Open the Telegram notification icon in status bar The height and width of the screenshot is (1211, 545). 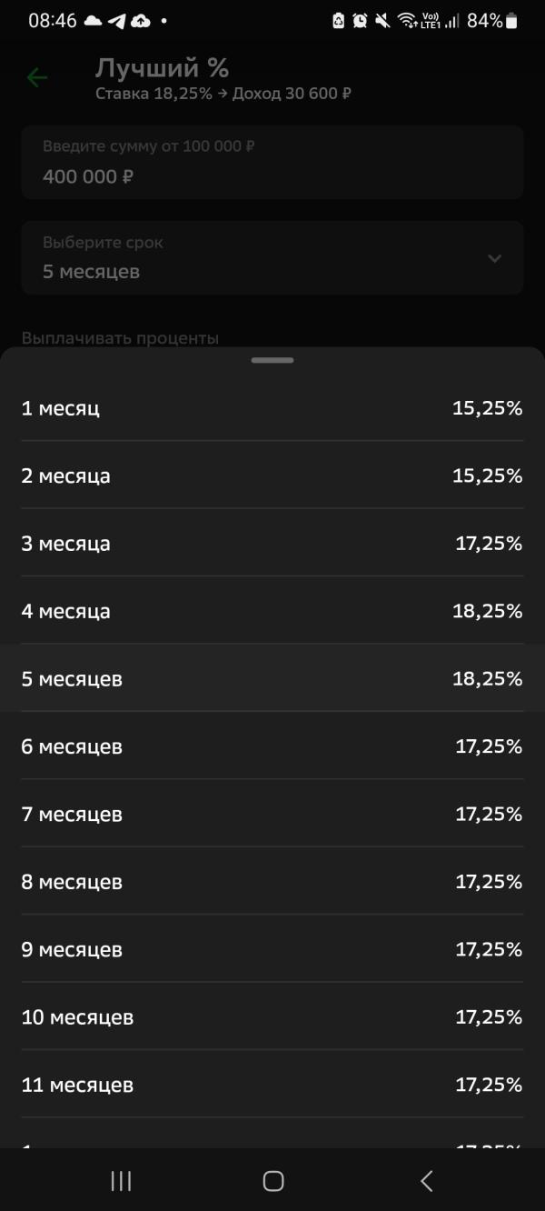pyautogui.click(x=116, y=20)
